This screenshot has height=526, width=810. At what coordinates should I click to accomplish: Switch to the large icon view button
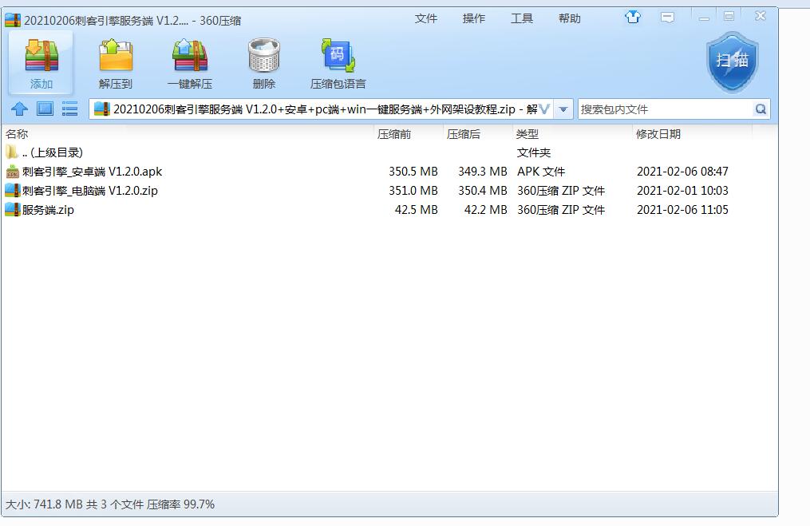[45, 109]
